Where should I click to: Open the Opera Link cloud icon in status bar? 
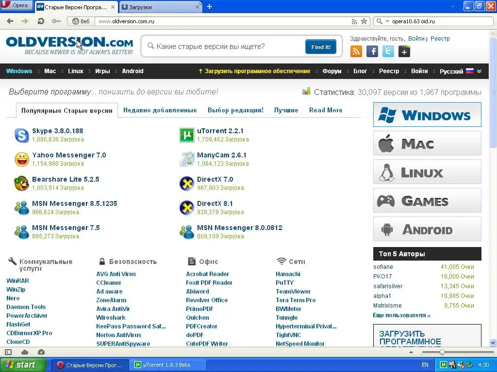(x=25, y=352)
